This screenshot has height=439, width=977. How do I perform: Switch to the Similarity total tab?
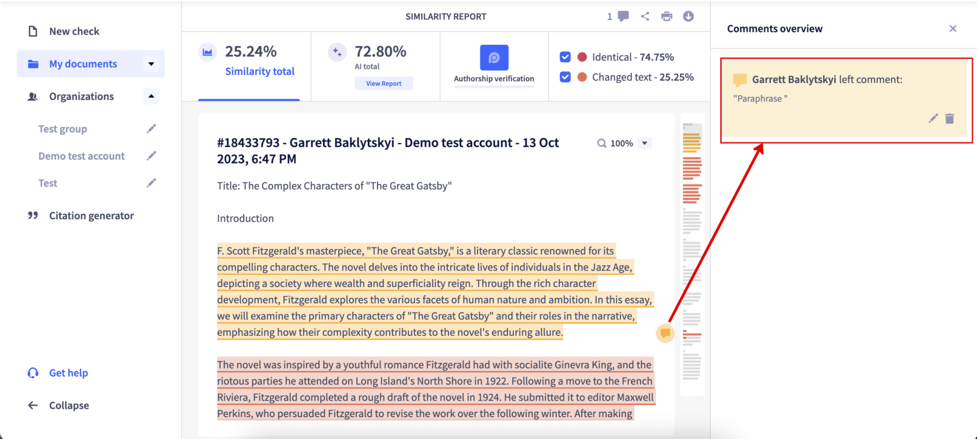(260, 71)
